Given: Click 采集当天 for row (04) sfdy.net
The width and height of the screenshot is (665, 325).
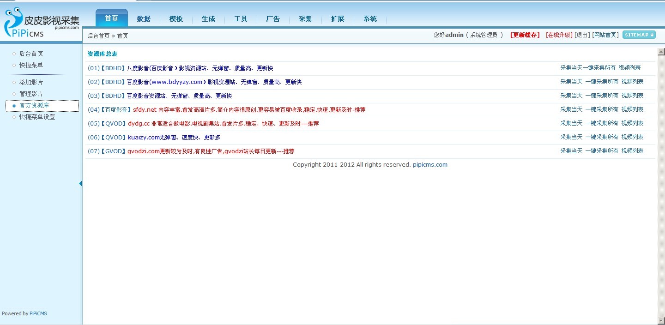Looking at the screenshot, I should pyautogui.click(x=572, y=109).
